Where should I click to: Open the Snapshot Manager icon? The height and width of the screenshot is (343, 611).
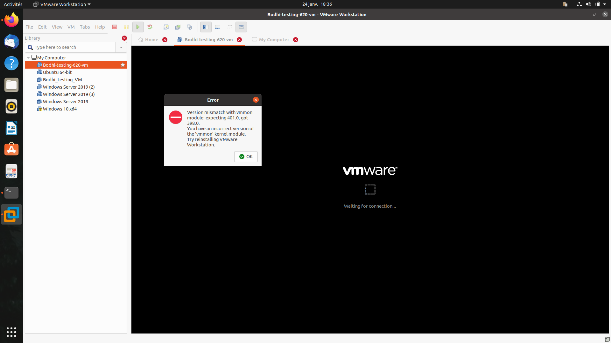190,27
